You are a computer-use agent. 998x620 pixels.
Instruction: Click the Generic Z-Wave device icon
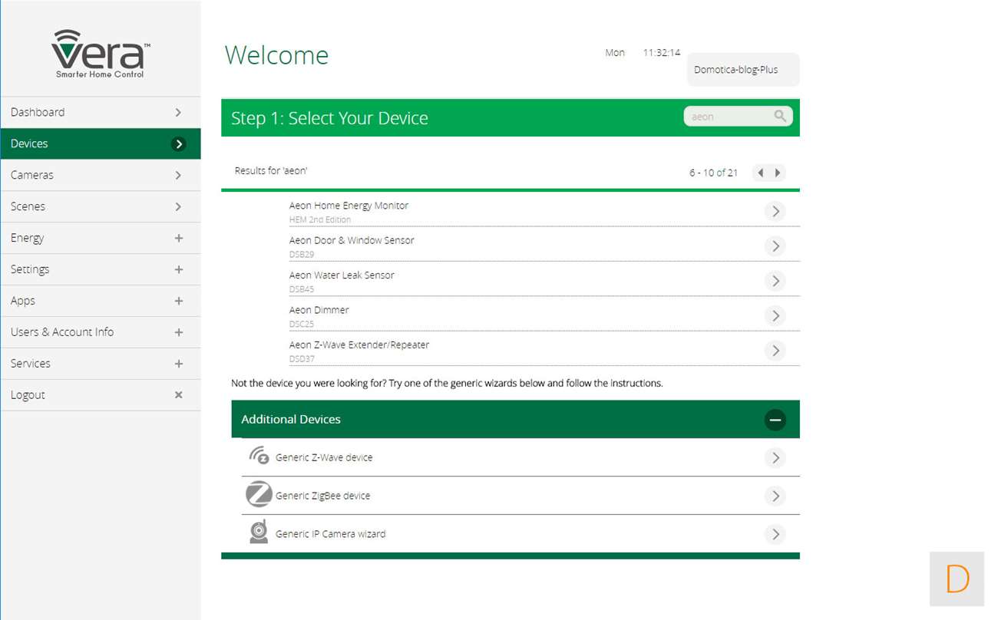tap(259, 456)
